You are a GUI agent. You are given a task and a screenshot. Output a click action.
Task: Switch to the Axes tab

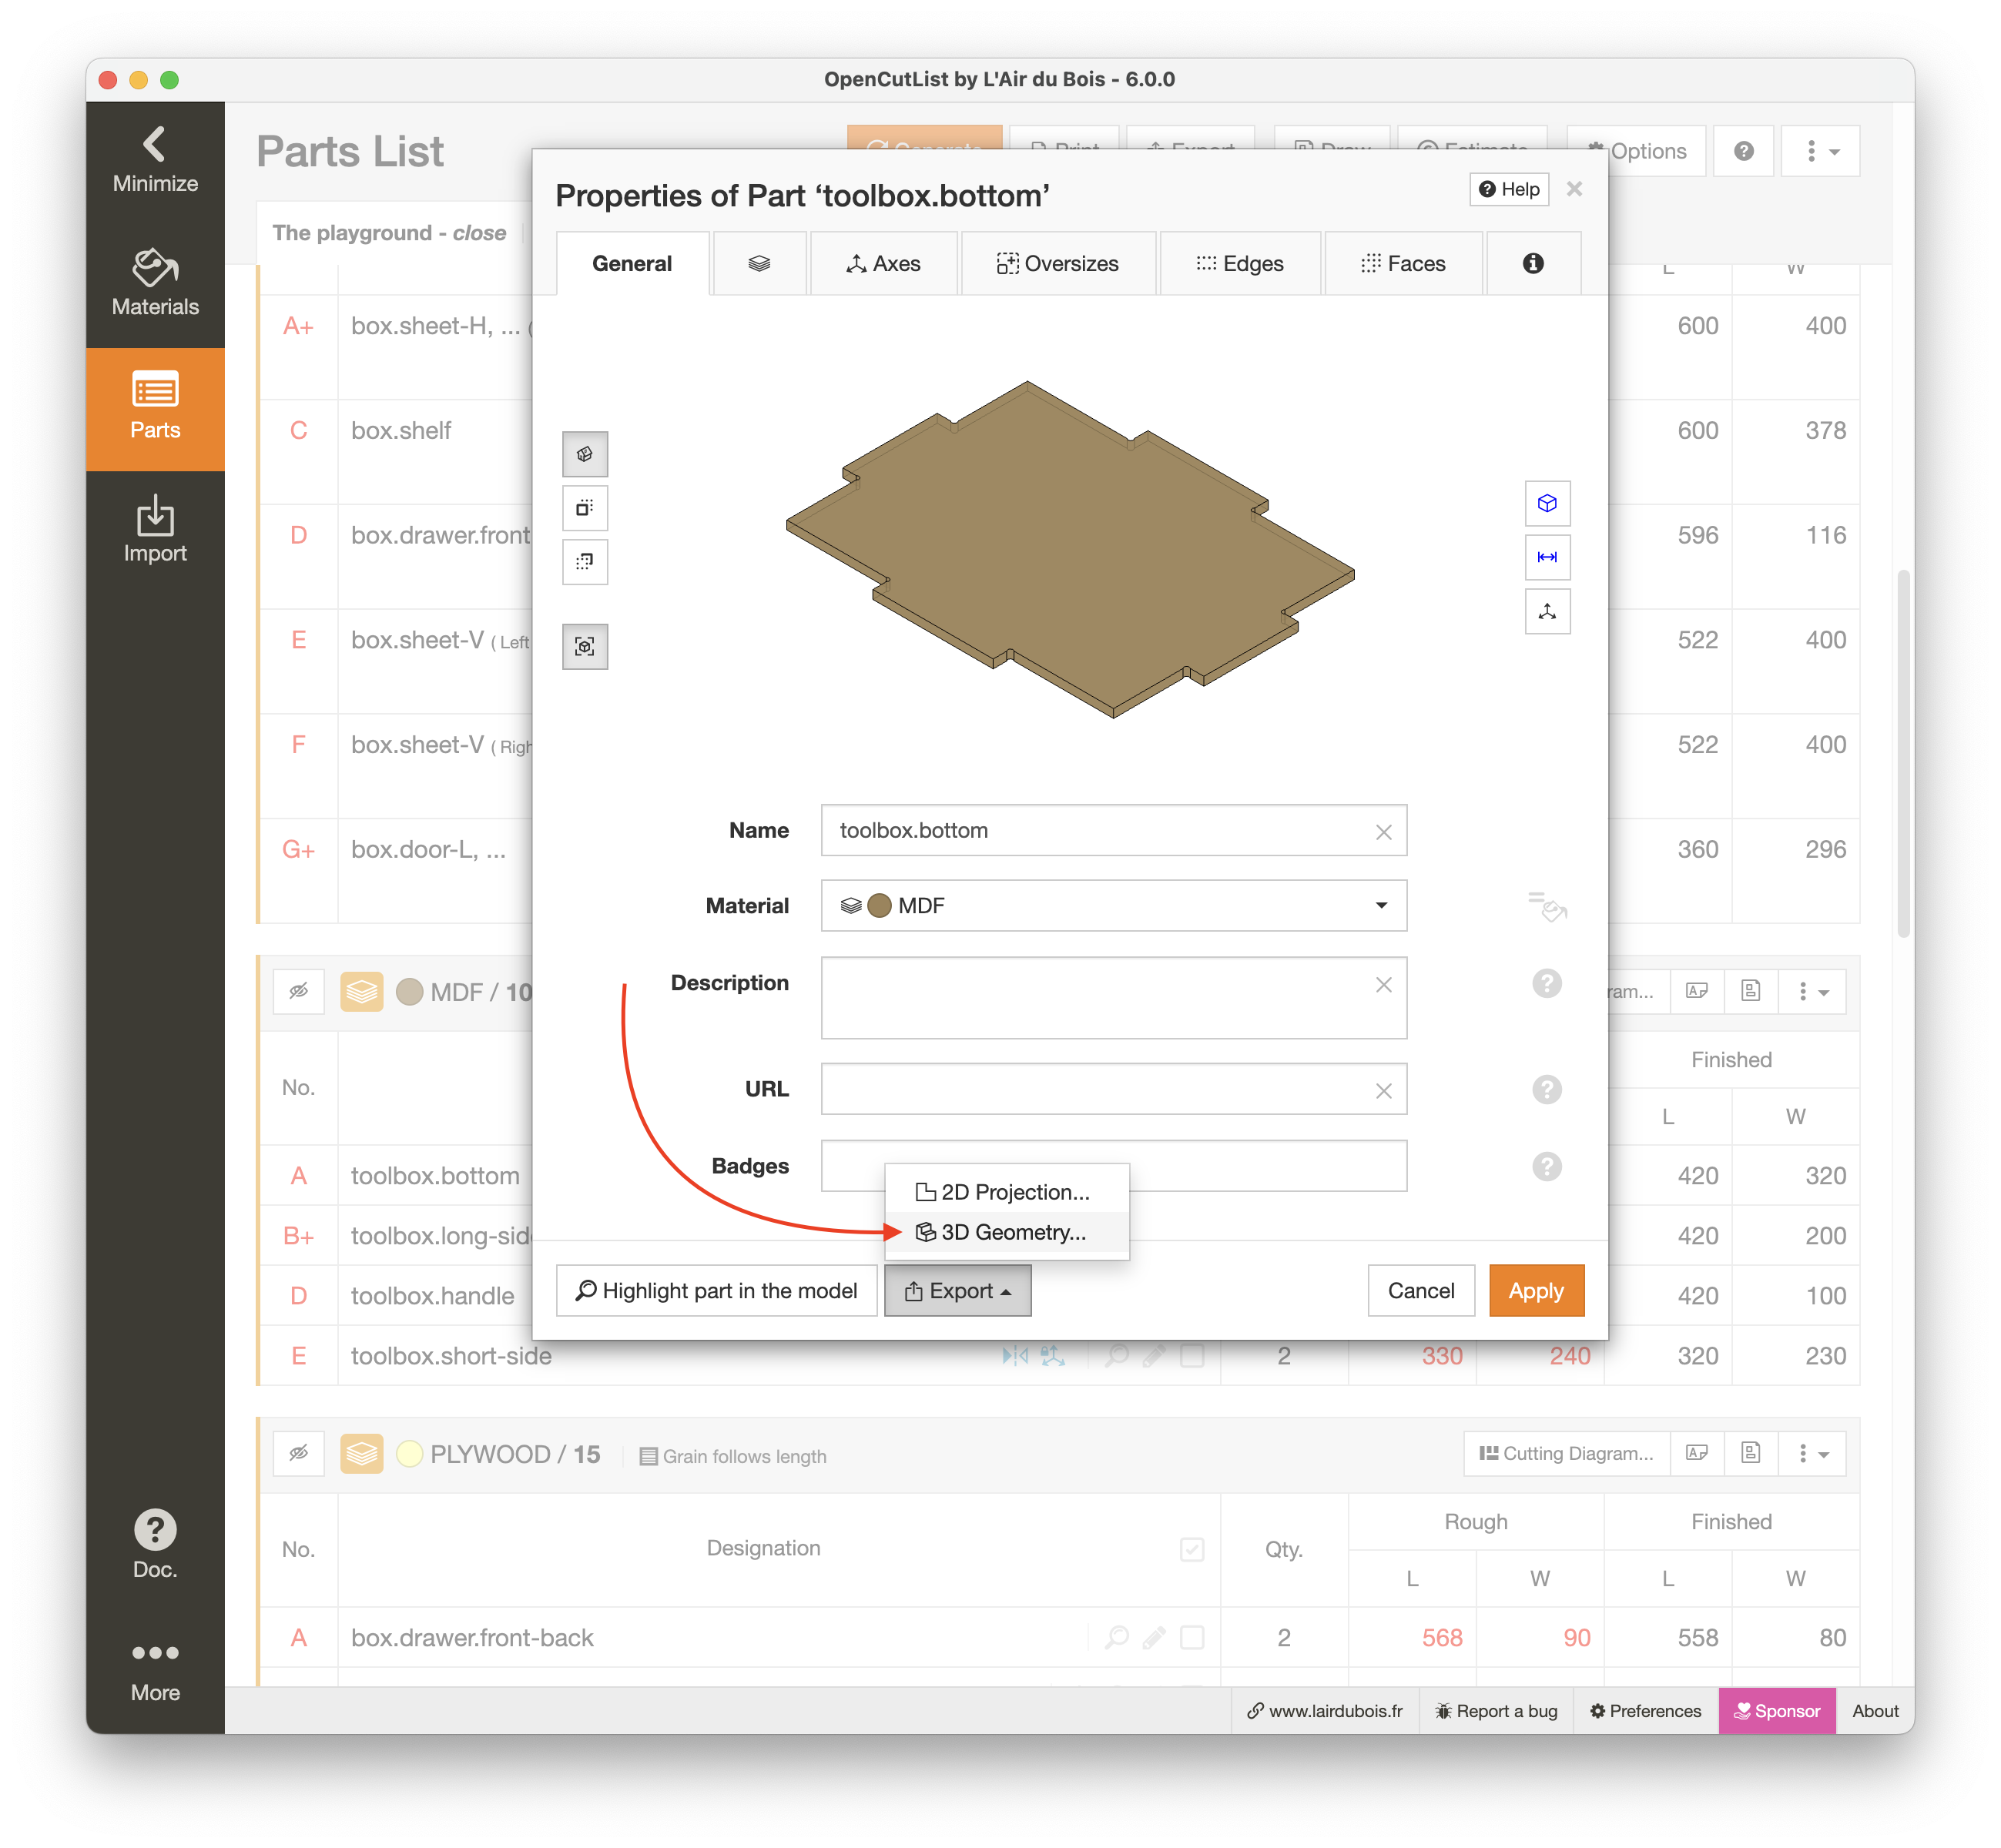coord(884,264)
